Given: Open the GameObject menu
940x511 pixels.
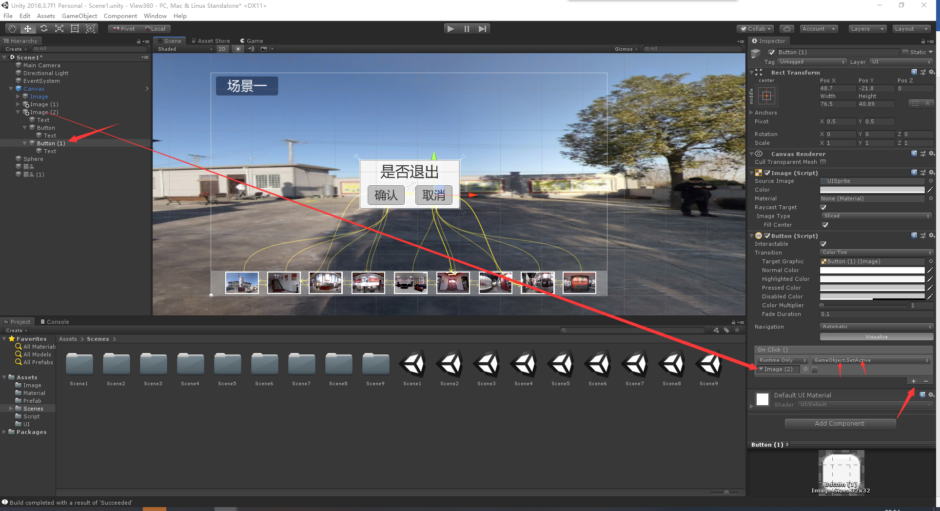Looking at the screenshot, I should (79, 16).
